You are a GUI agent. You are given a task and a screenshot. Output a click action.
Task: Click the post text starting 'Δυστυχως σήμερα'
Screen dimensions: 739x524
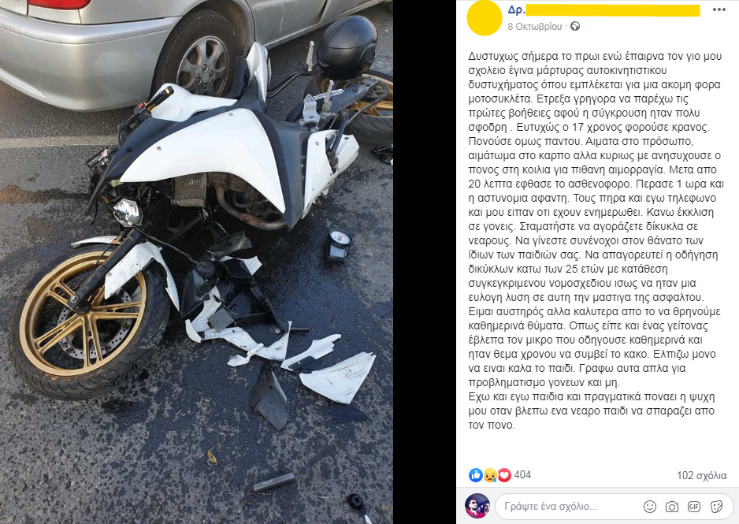[596, 240]
